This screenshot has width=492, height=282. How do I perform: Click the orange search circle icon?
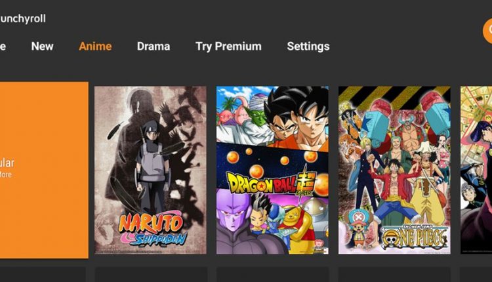click(x=487, y=31)
